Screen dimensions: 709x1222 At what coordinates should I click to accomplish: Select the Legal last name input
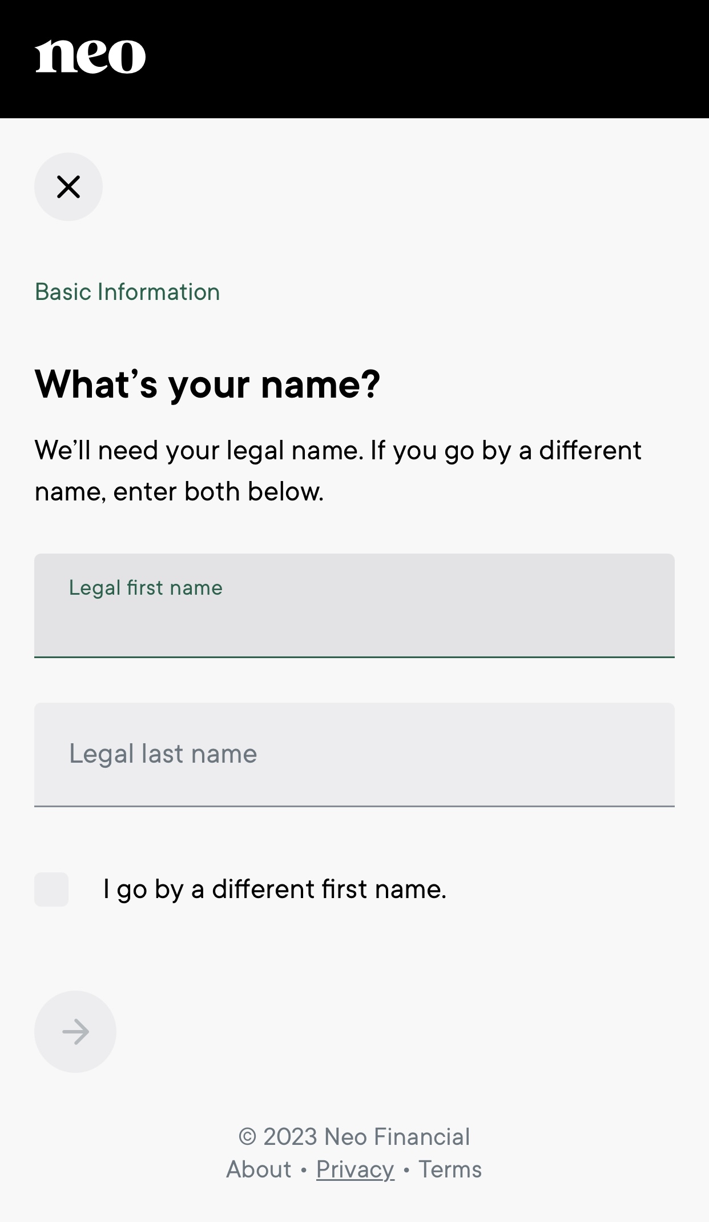pyautogui.click(x=354, y=755)
